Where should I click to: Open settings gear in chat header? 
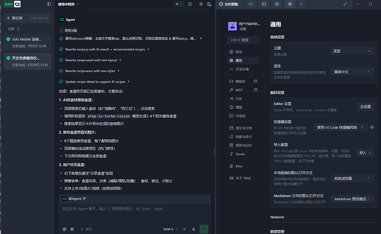[x=201, y=4]
